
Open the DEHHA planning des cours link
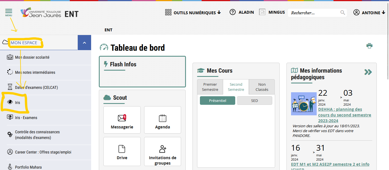(x=345, y=115)
